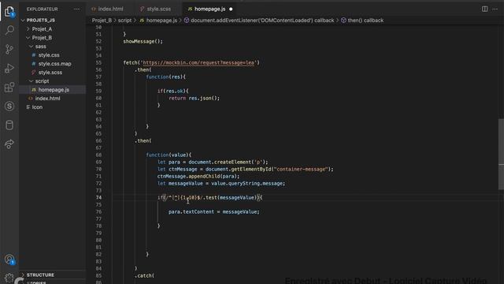Click line number 74 in the gutter
Image resolution: width=504 pixels, height=284 pixels.
98,198
